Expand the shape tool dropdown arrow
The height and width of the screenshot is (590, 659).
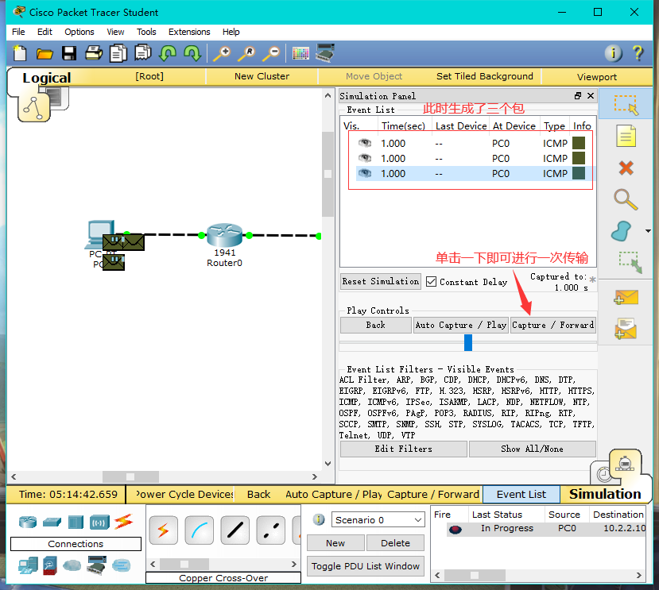[648, 231]
